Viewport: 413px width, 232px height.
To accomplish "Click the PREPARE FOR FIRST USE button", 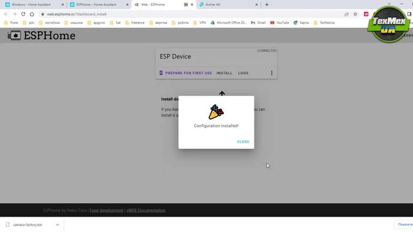I will pos(186,73).
